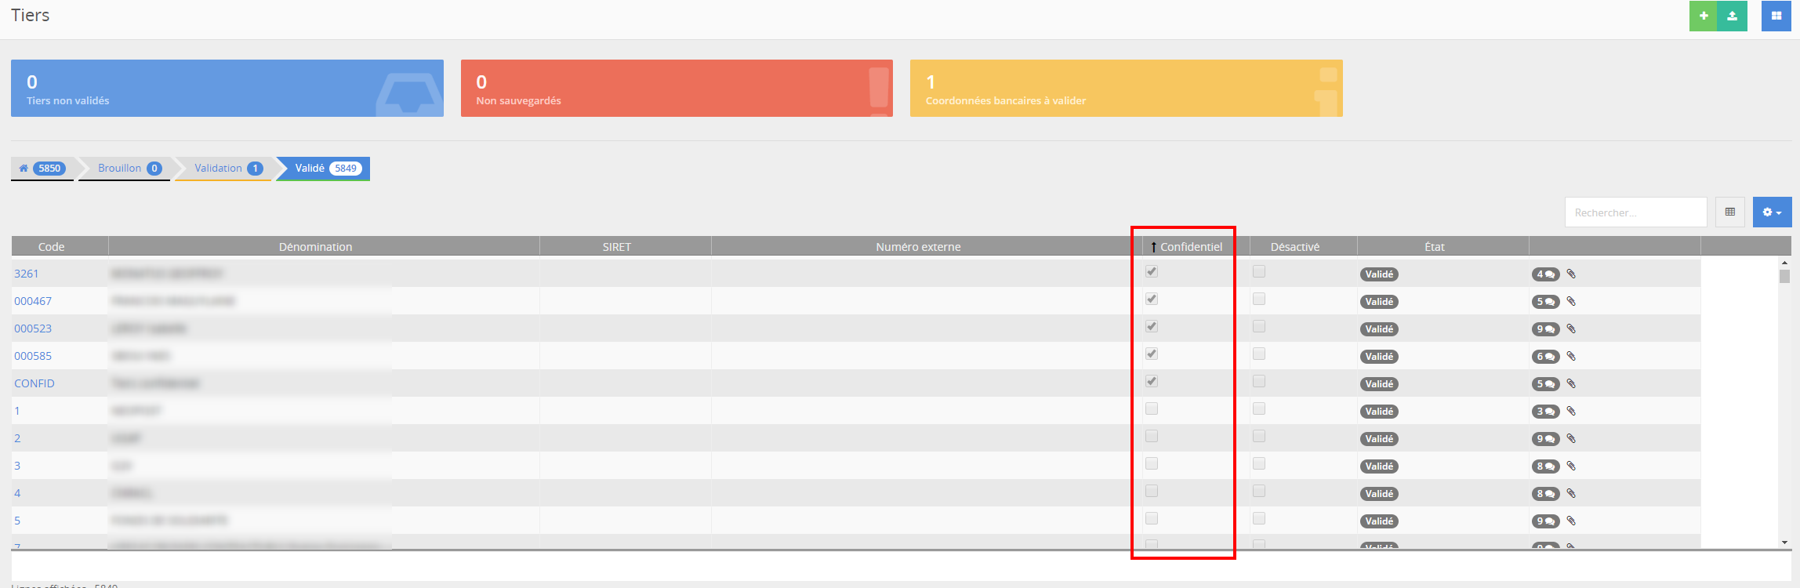Click the table view icon beside search
The image size is (1800, 588).
tap(1730, 212)
